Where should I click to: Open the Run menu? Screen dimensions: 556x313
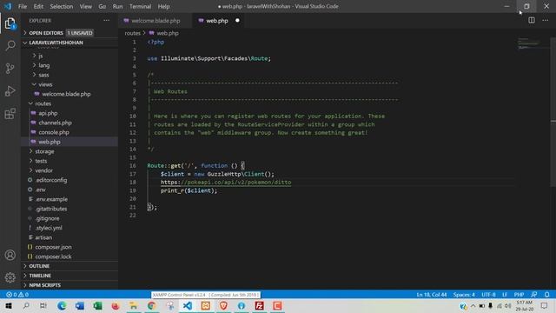click(117, 6)
